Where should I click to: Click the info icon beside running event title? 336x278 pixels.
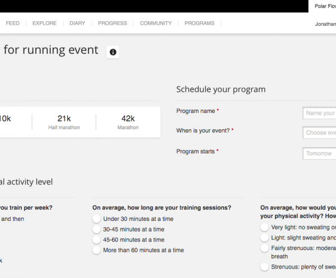[113, 52]
